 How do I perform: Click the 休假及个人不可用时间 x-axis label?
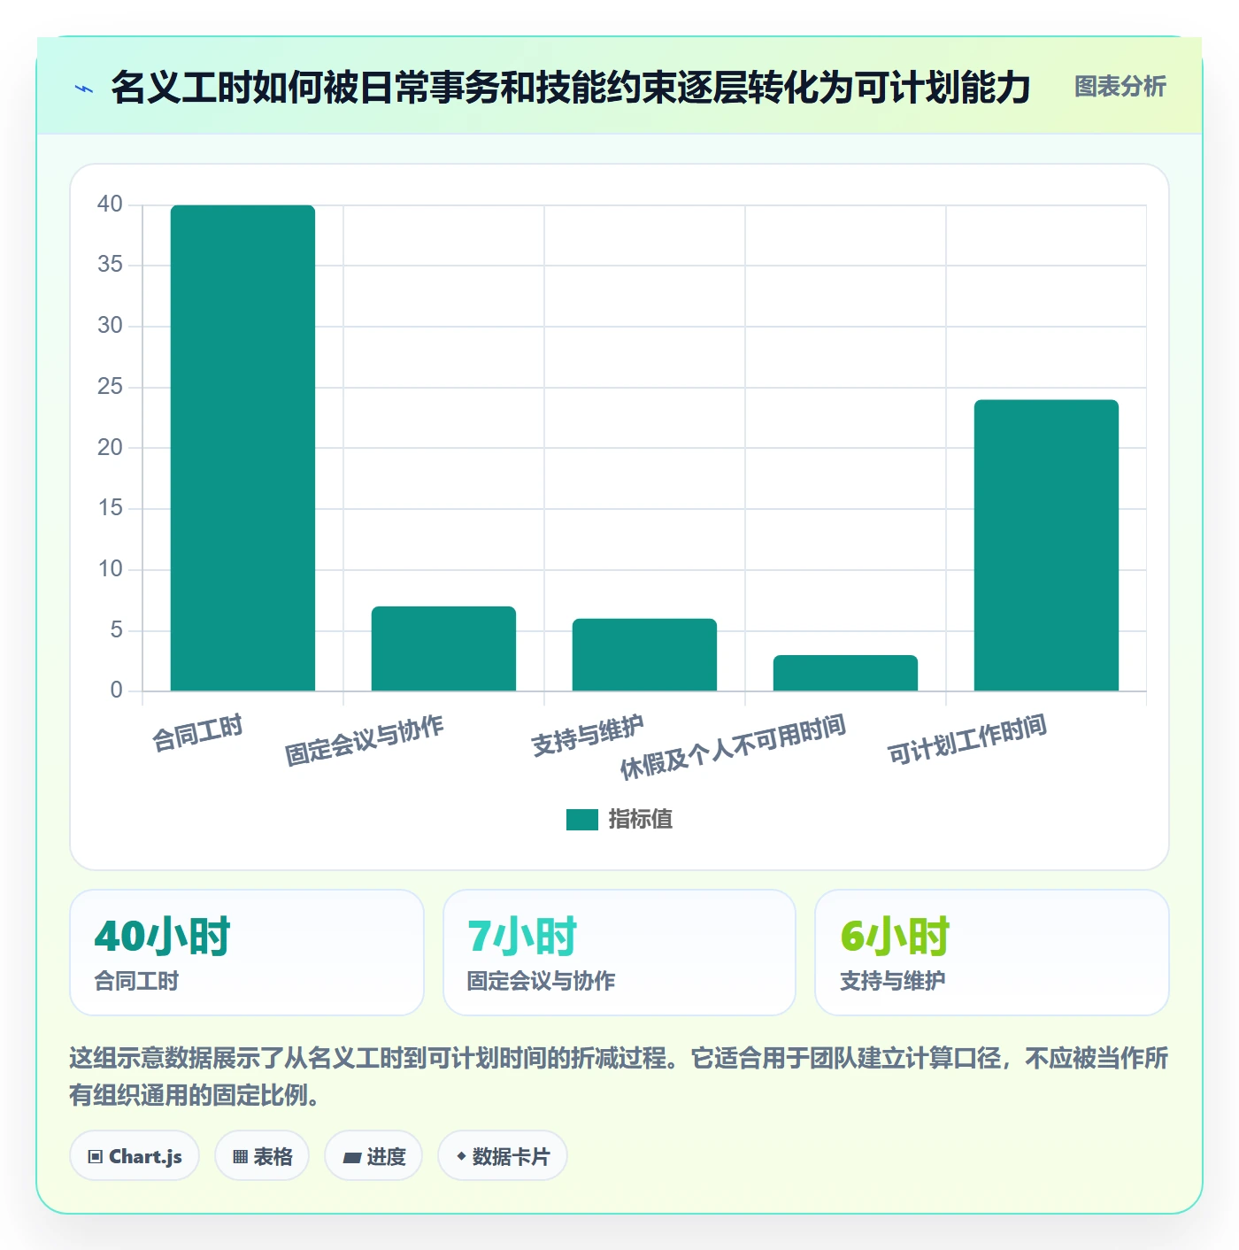tap(733, 747)
